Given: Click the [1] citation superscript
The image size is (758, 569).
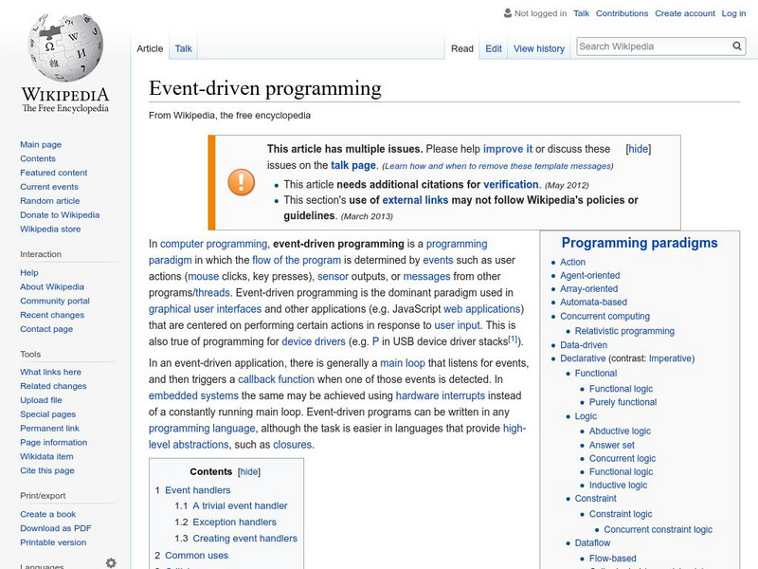Looking at the screenshot, I should point(513,340).
